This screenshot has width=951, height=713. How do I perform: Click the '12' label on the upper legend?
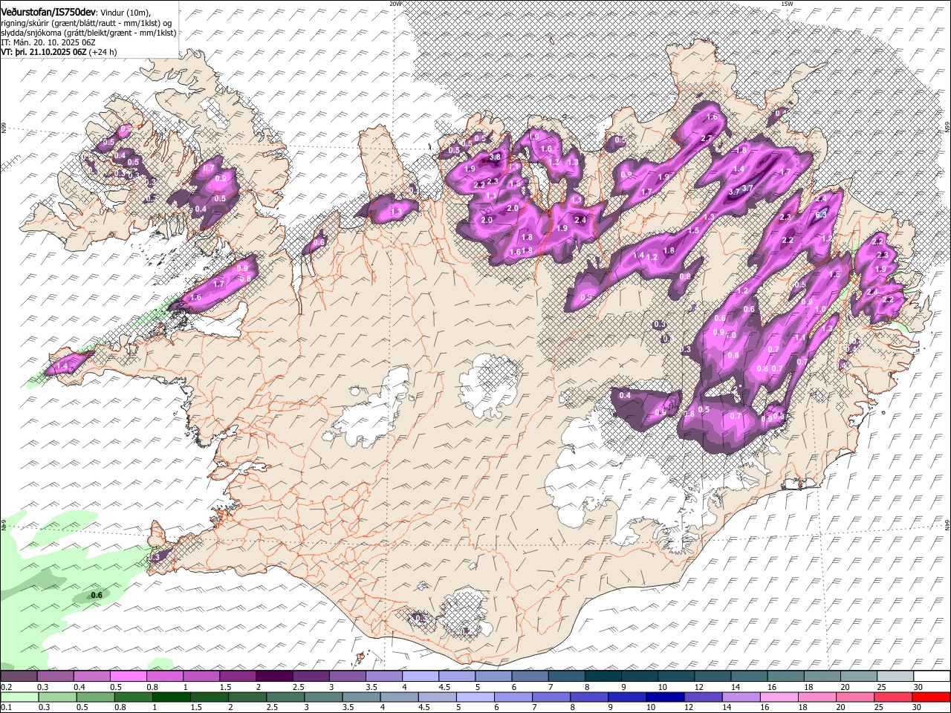[x=698, y=687]
